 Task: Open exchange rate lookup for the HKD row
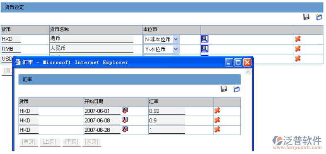click(205, 39)
